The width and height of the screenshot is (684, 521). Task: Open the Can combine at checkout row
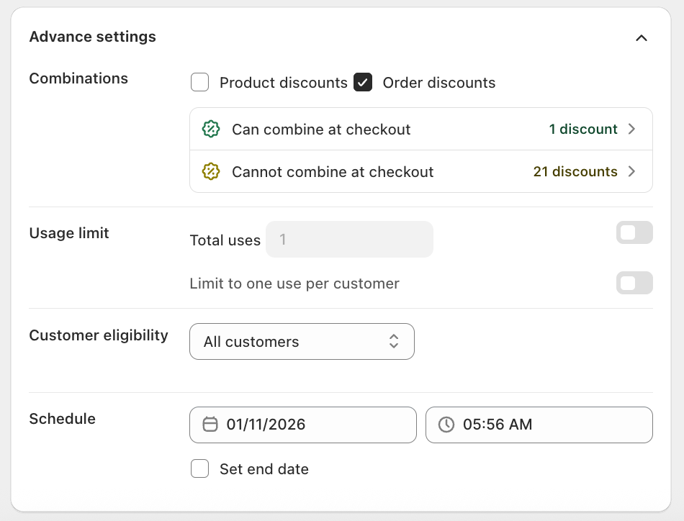421,129
